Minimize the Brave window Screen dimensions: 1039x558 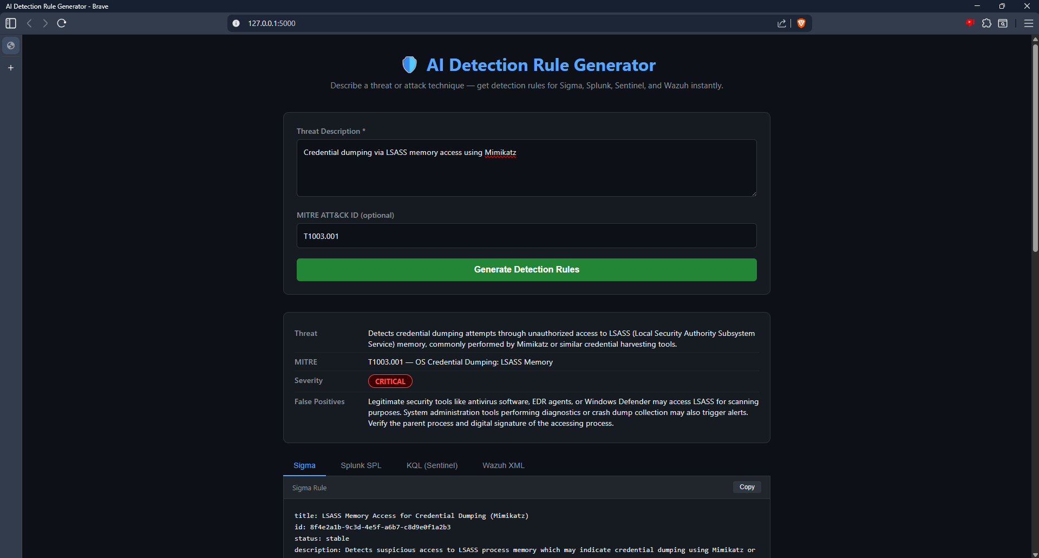[x=977, y=6]
